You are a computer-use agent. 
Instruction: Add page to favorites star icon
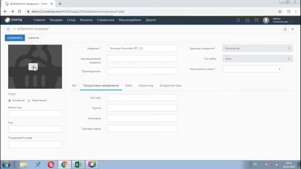click(x=293, y=29)
